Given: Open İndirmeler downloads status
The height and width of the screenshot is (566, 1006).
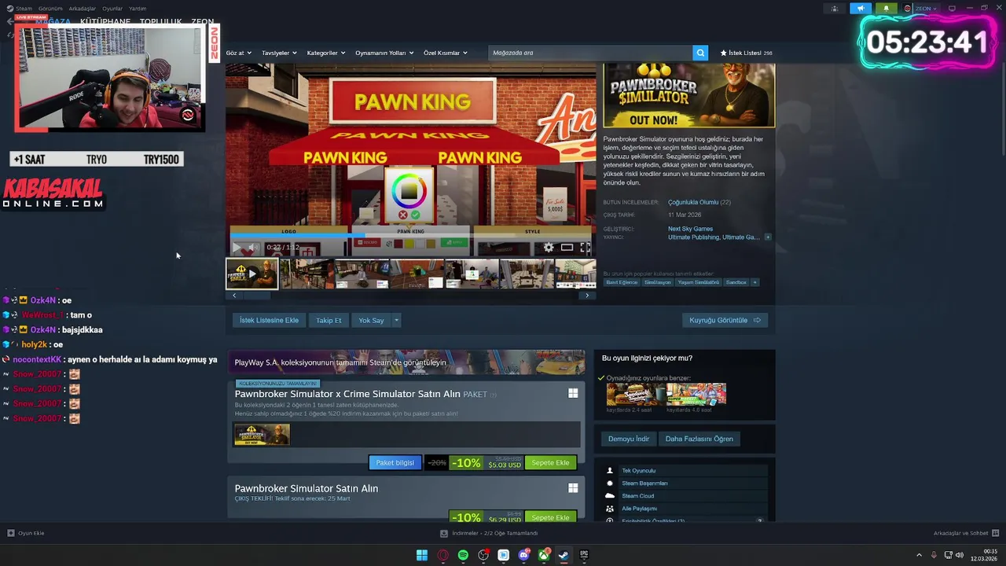Looking at the screenshot, I should tap(489, 533).
